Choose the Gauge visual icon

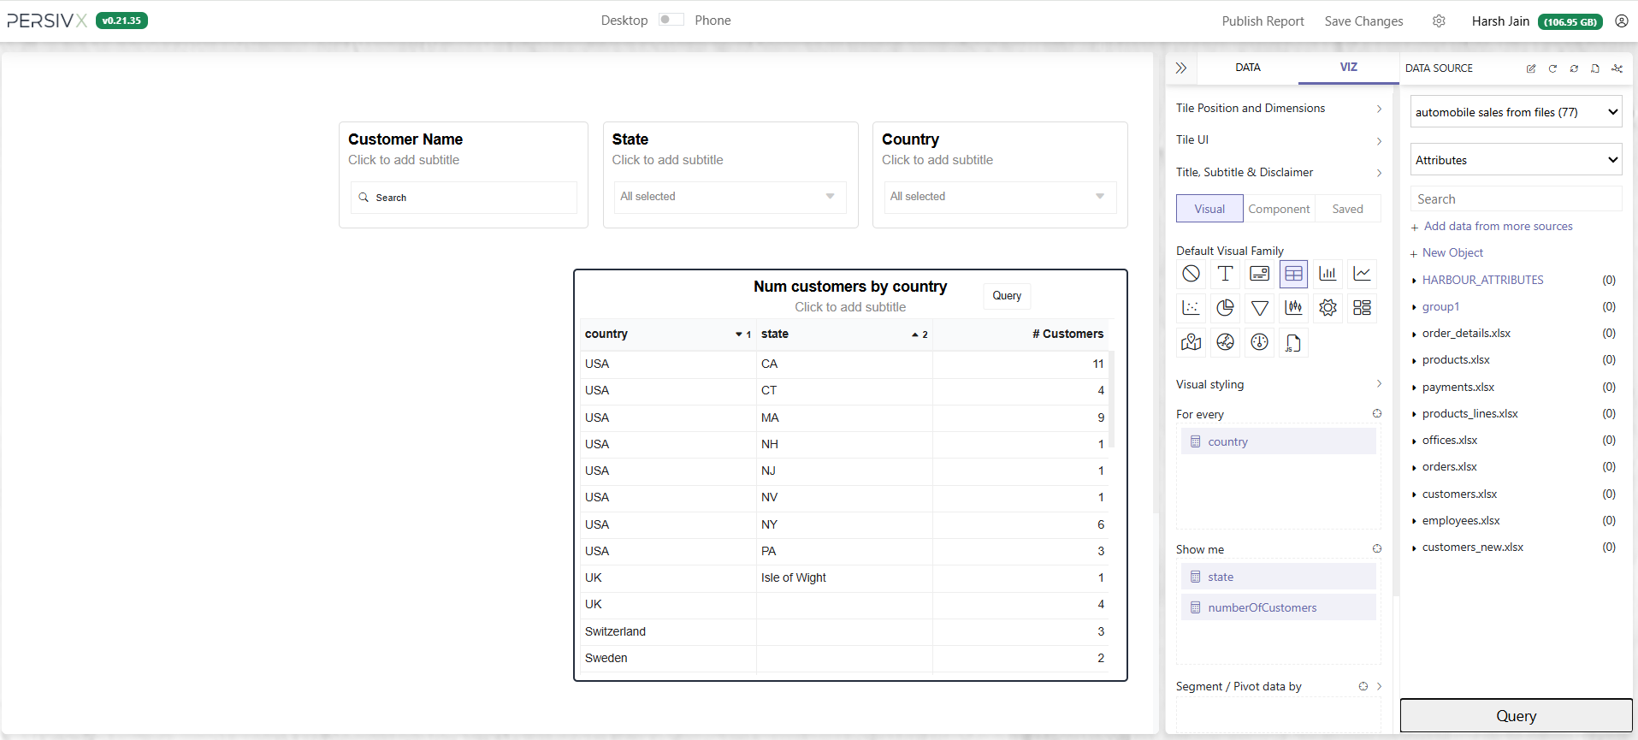pyautogui.click(x=1259, y=342)
